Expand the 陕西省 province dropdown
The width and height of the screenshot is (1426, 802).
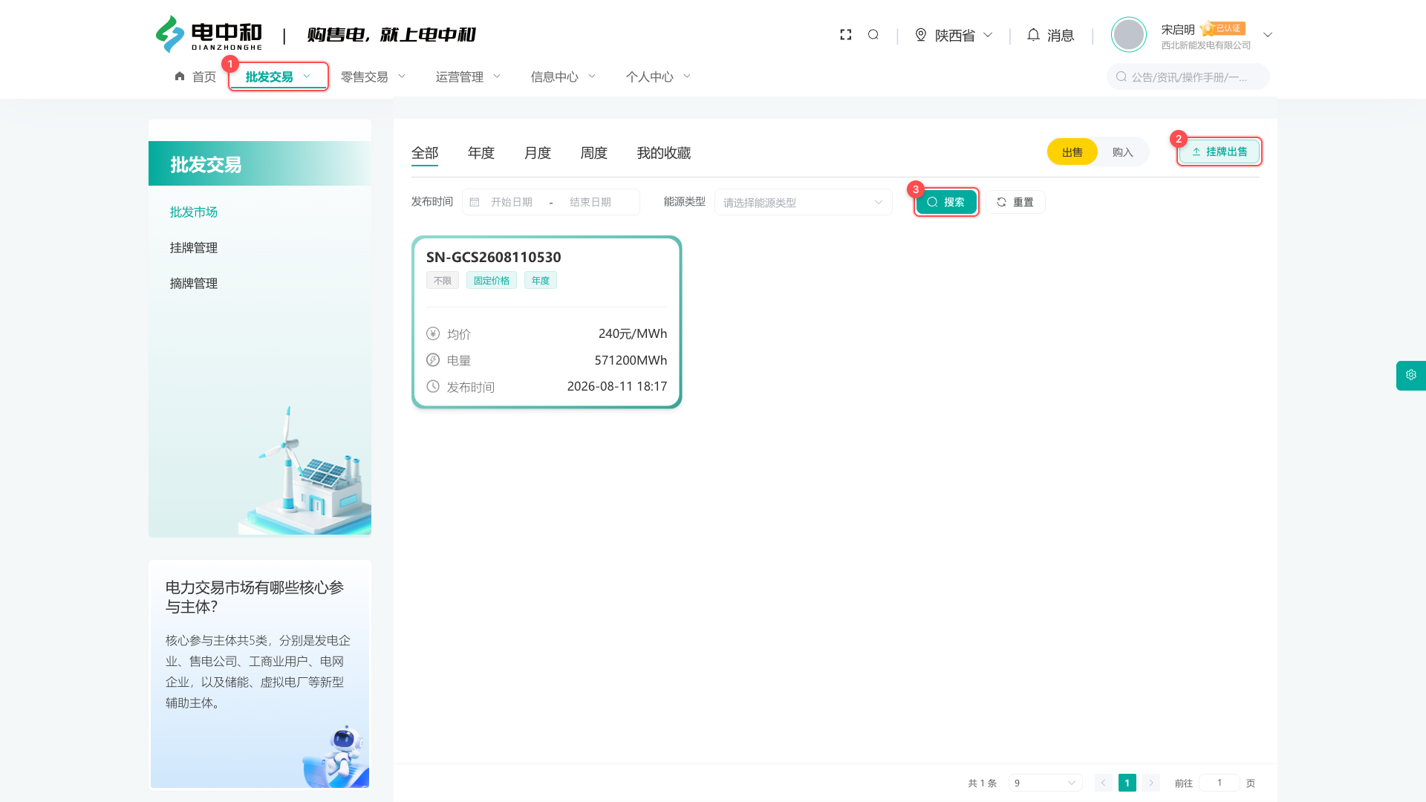pyautogui.click(x=954, y=35)
